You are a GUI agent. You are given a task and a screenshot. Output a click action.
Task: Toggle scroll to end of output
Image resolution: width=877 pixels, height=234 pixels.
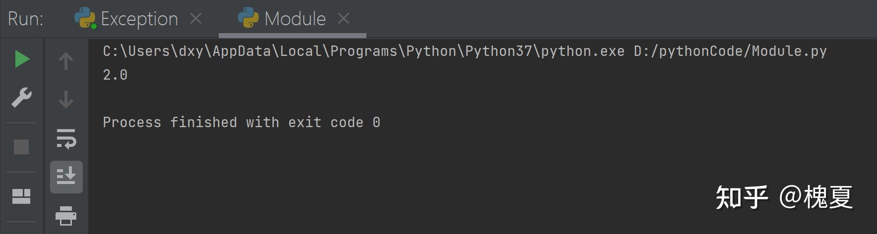(66, 177)
